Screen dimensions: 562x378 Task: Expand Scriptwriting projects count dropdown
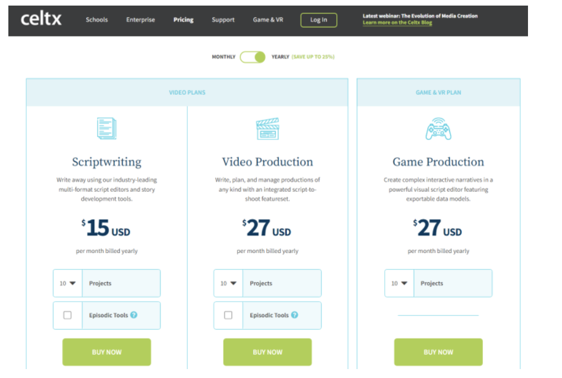pyautogui.click(x=67, y=283)
